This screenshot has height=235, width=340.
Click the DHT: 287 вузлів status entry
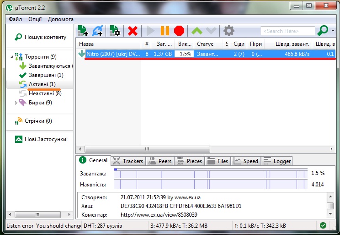[x=103, y=226]
